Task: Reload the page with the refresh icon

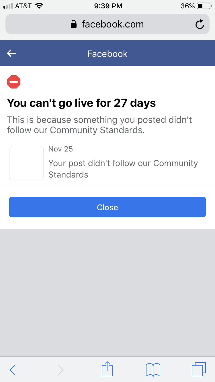Action: click(200, 24)
